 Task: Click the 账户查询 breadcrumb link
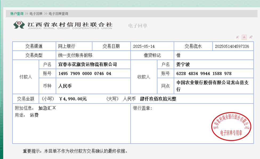pos(17,14)
